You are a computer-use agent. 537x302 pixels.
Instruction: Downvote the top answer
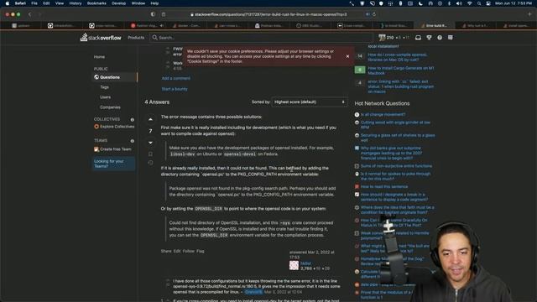150,143
